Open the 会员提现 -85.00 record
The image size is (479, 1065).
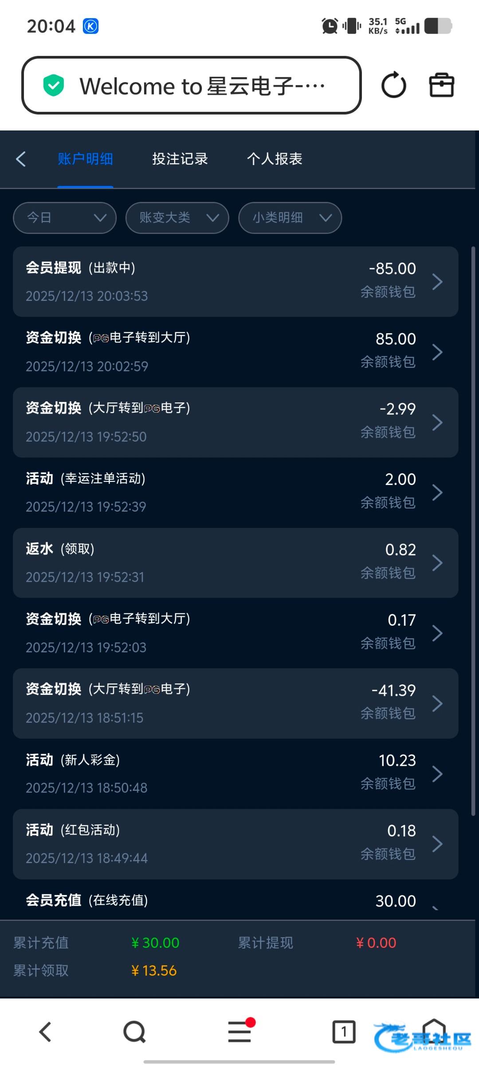tap(235, 281)
